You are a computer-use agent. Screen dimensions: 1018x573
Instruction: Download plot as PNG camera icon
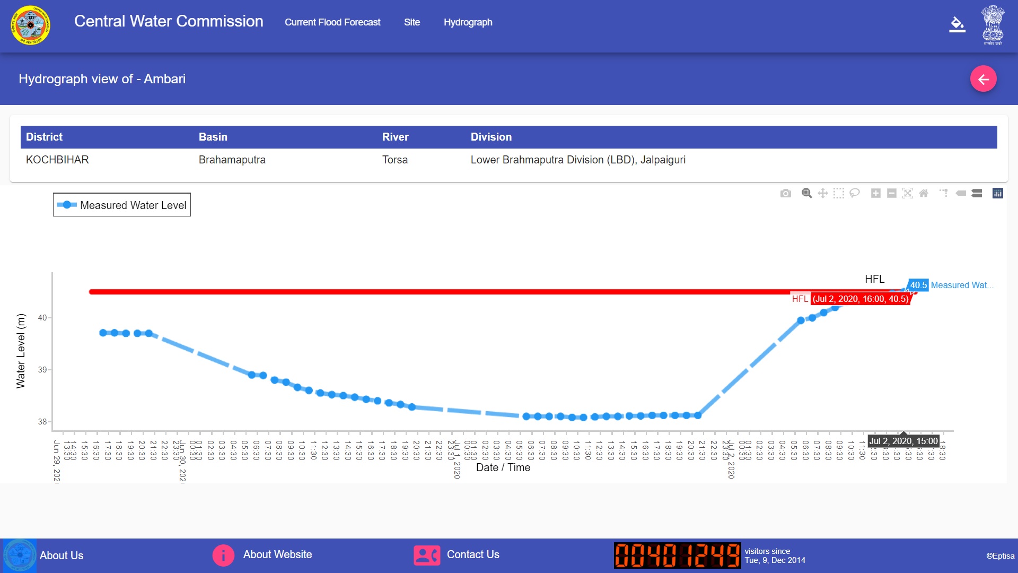pyautogui.click(x=785, y=194)
